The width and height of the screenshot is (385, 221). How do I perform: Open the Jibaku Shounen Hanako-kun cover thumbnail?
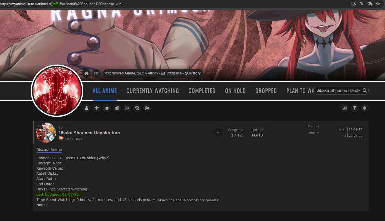click(46, 133)
